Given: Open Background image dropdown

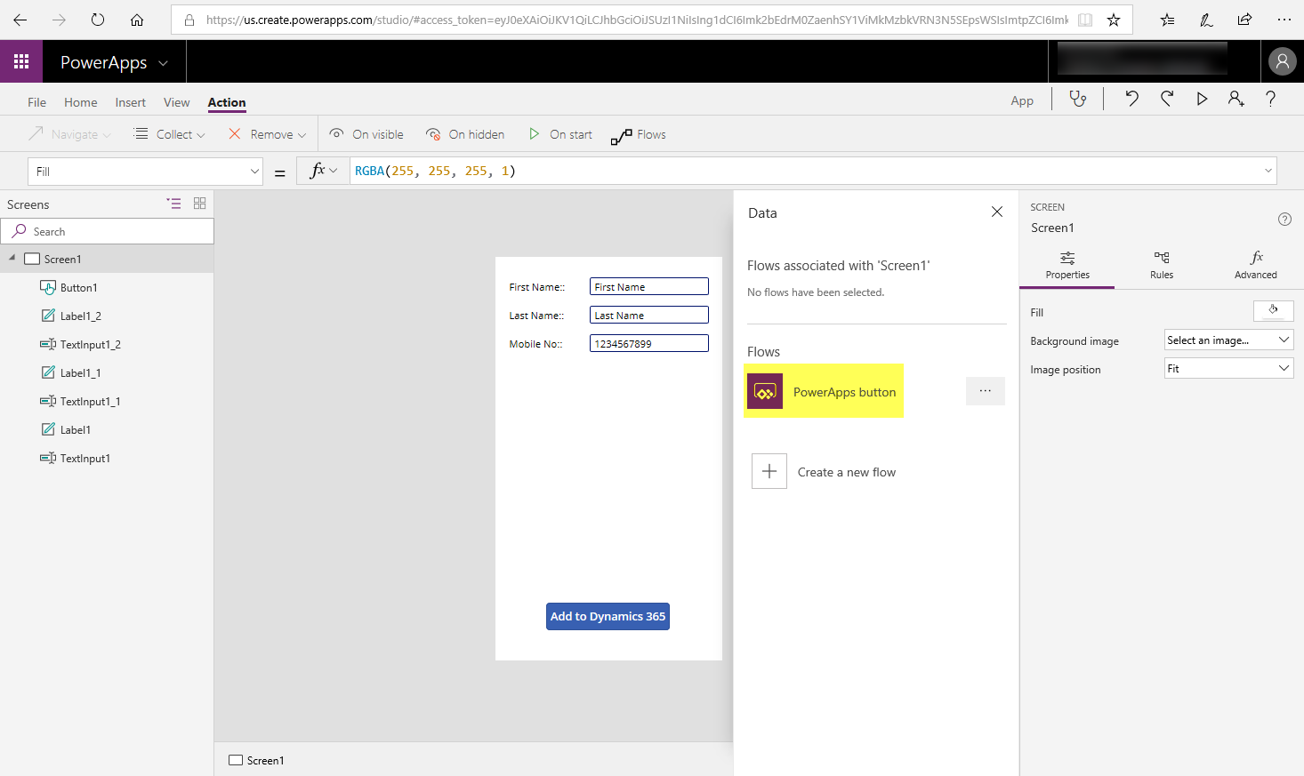Looking at the screenshot, I should [1229, 340].
